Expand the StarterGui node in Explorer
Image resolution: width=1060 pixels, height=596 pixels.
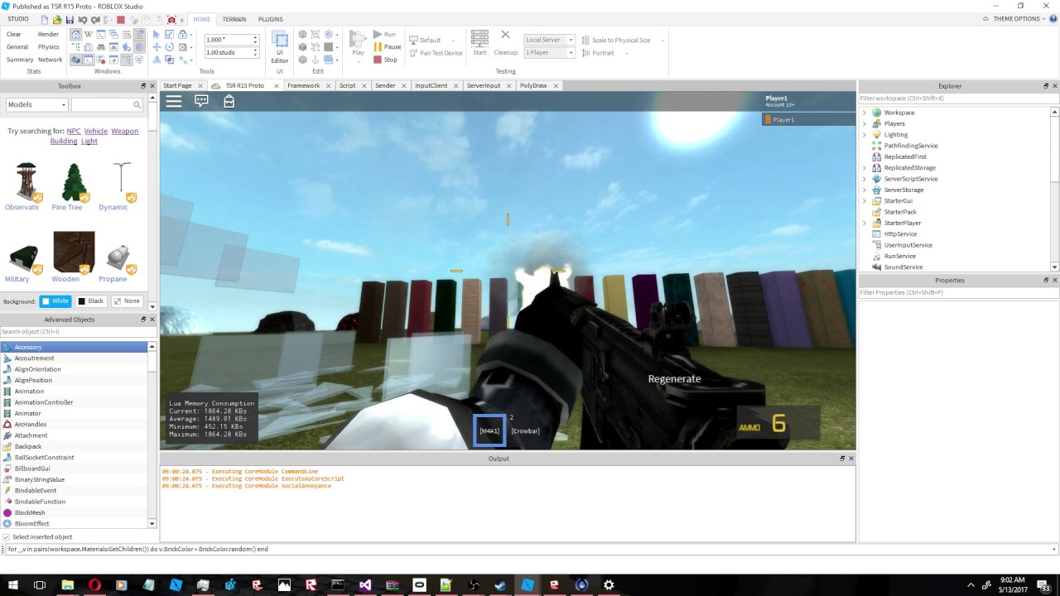coord(865,200)
